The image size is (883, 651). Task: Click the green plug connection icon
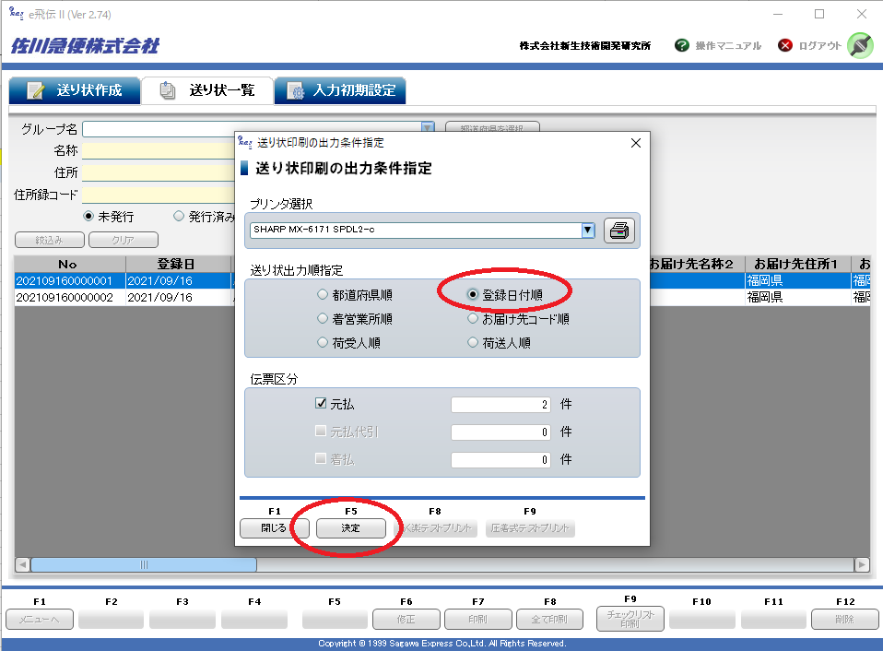pos(859,45)
